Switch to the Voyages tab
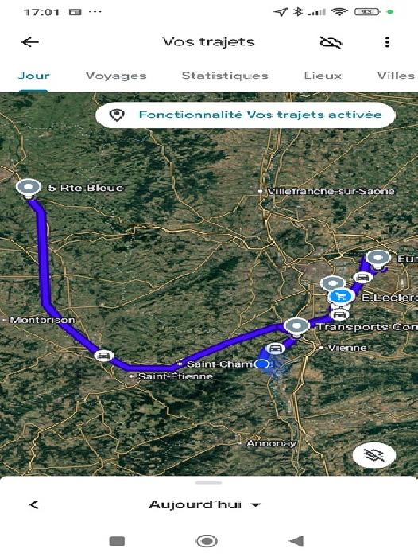Image resolution: width=418 pixels, height=557 pixels. pos(116,76)
